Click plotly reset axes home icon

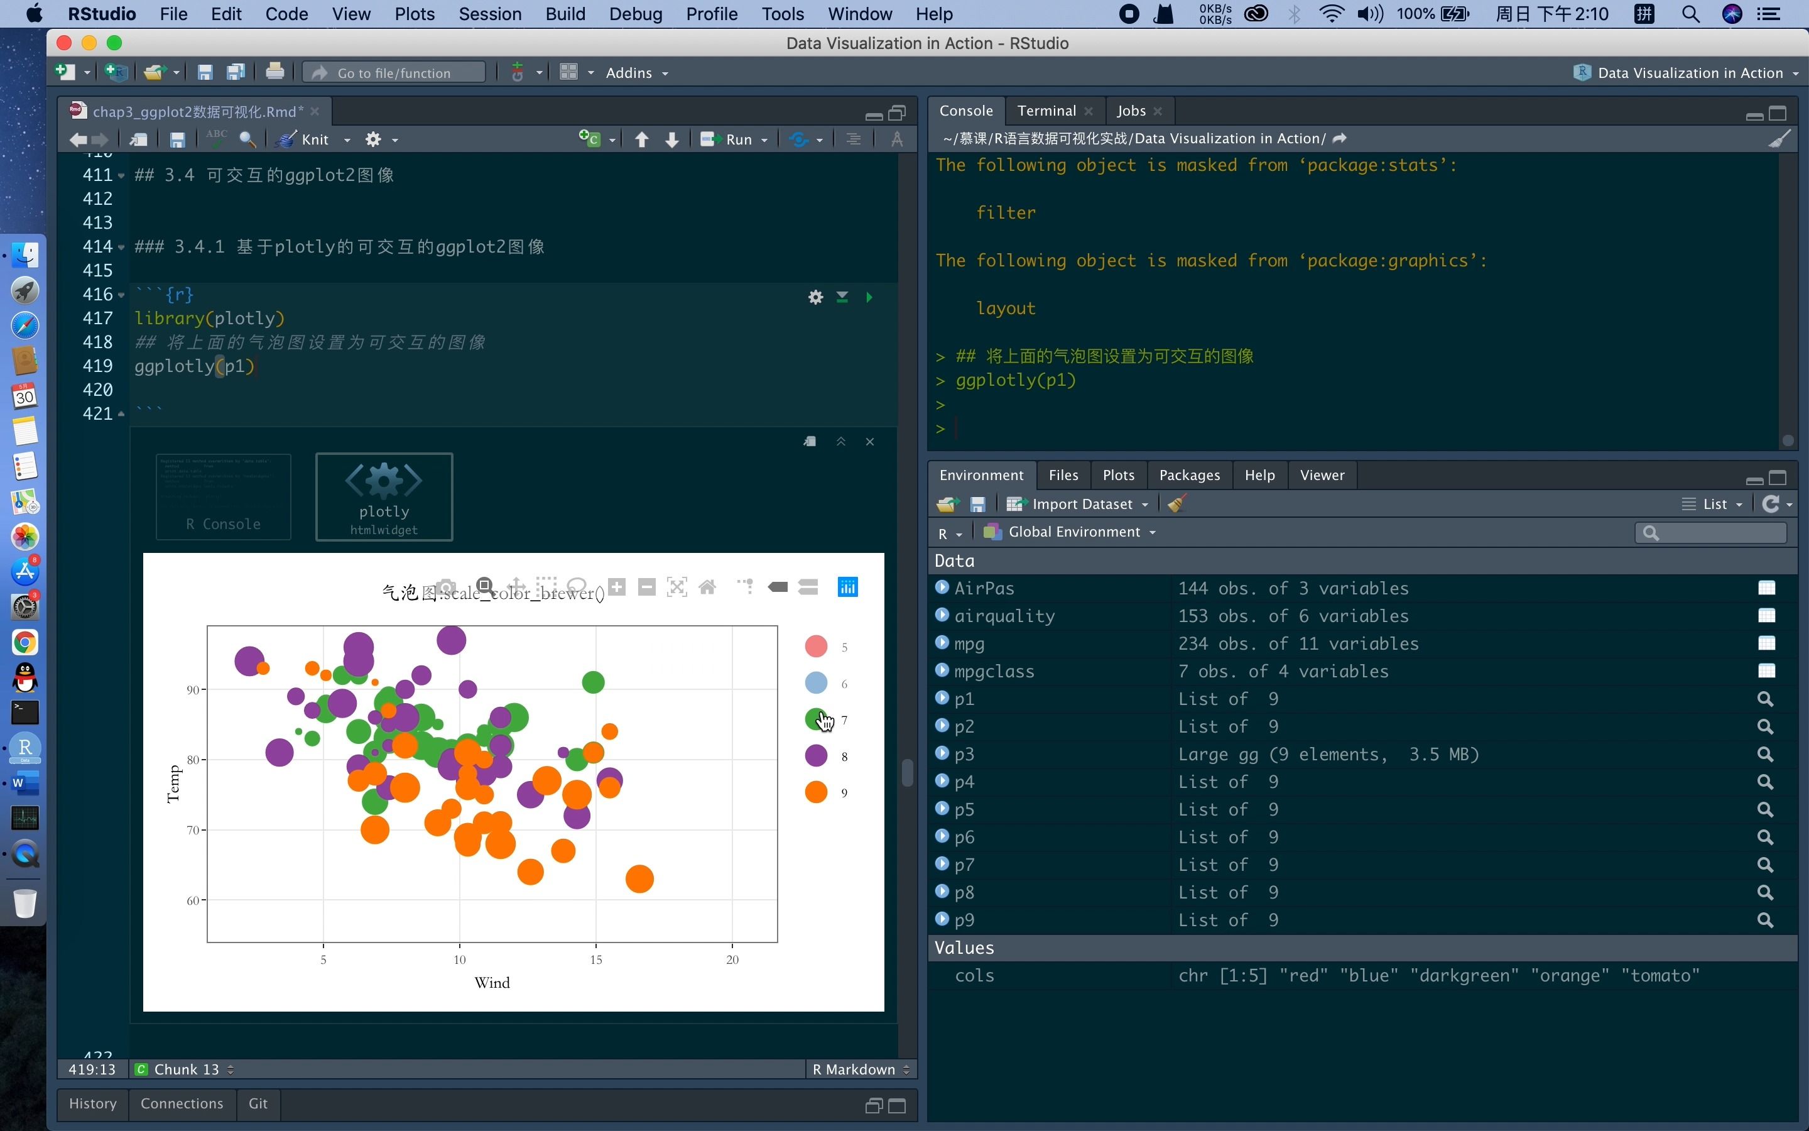point(707,587)
